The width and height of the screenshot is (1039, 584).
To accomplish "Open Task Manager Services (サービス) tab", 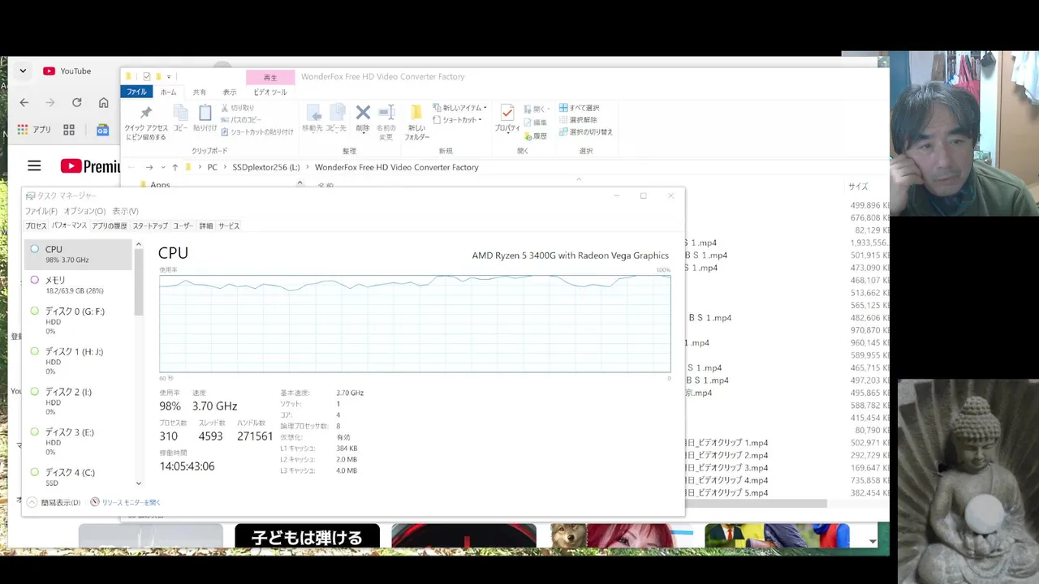I will 229,226.
